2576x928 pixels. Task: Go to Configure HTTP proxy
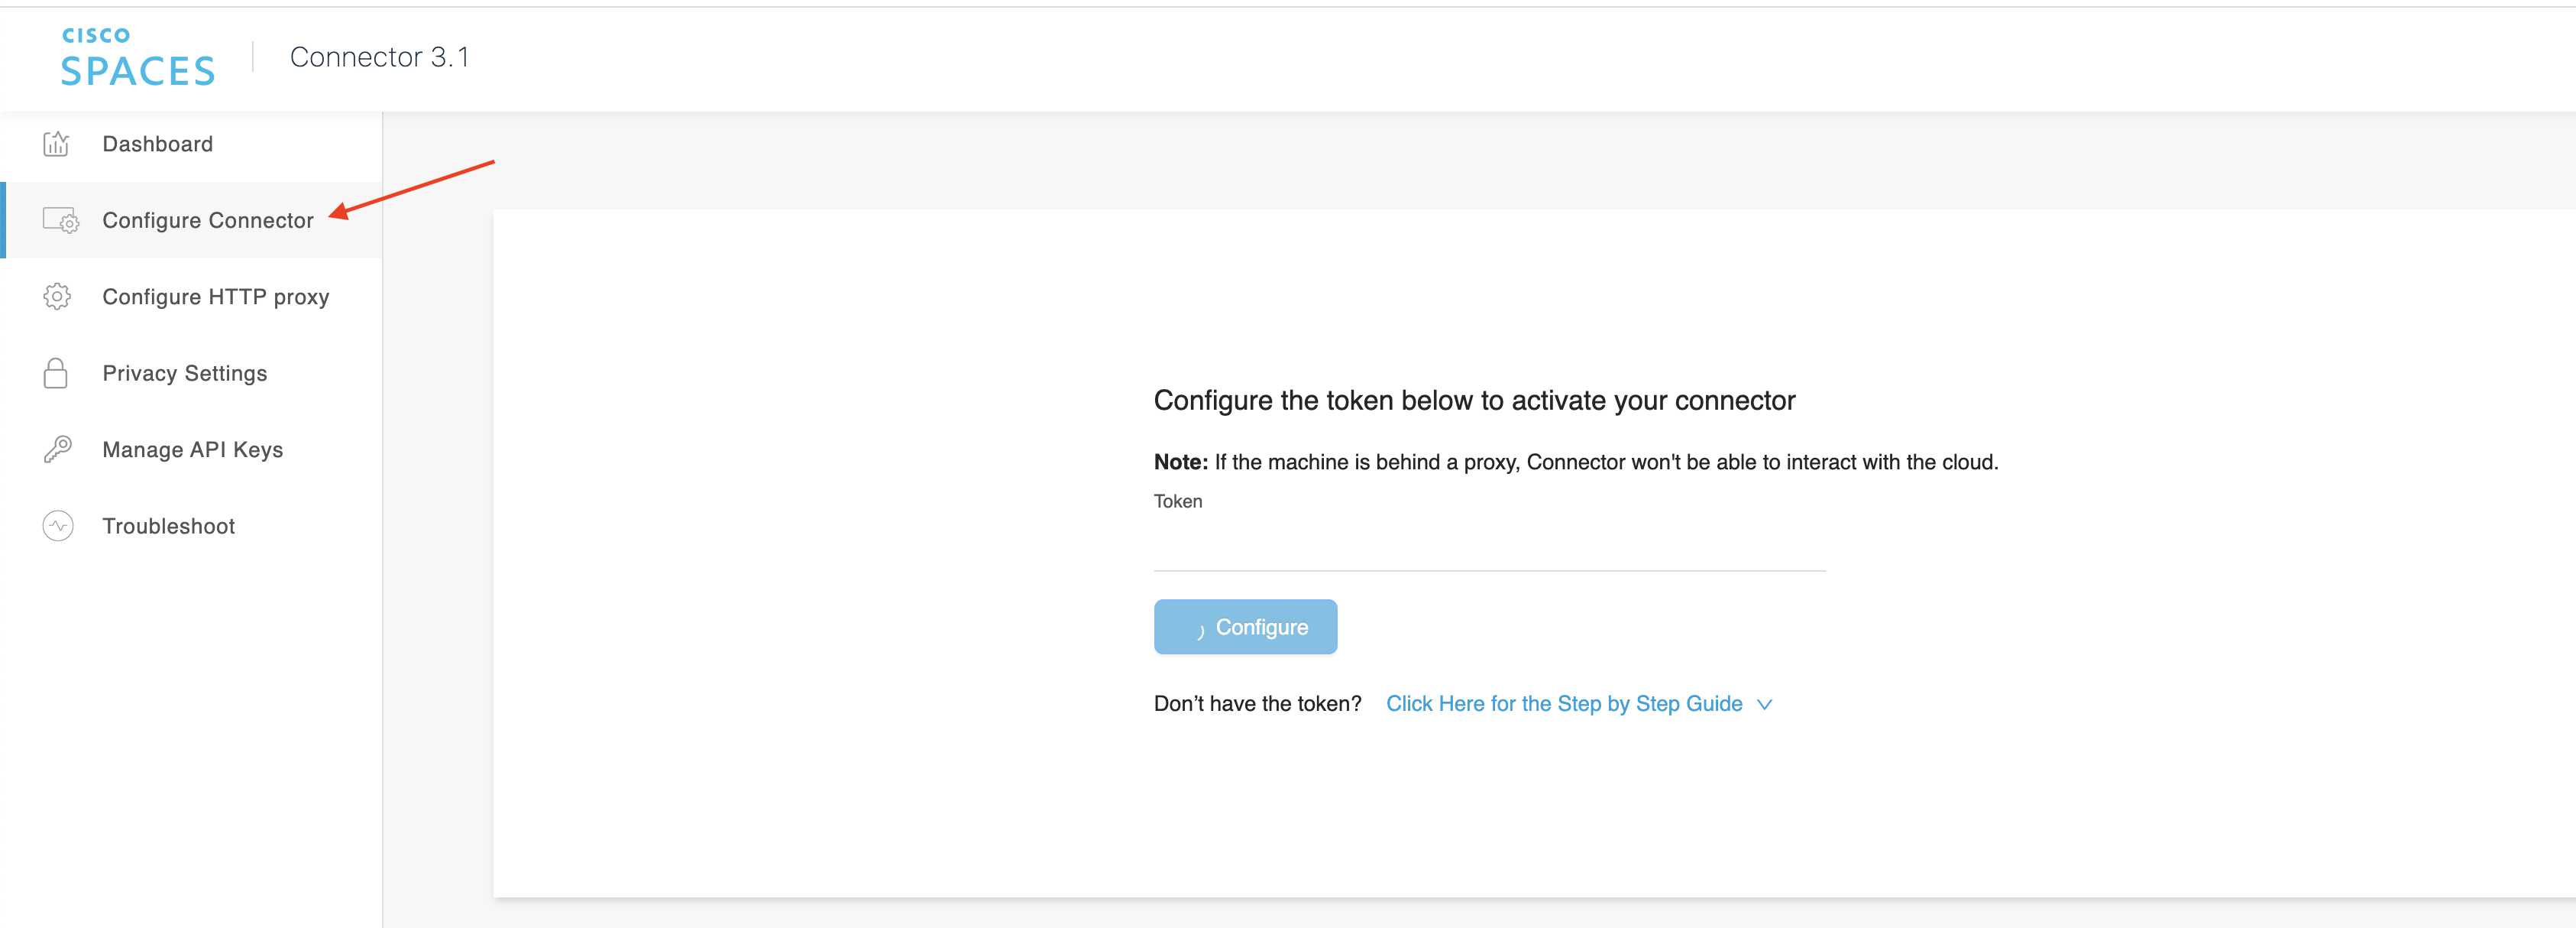(x=215, y=297)
